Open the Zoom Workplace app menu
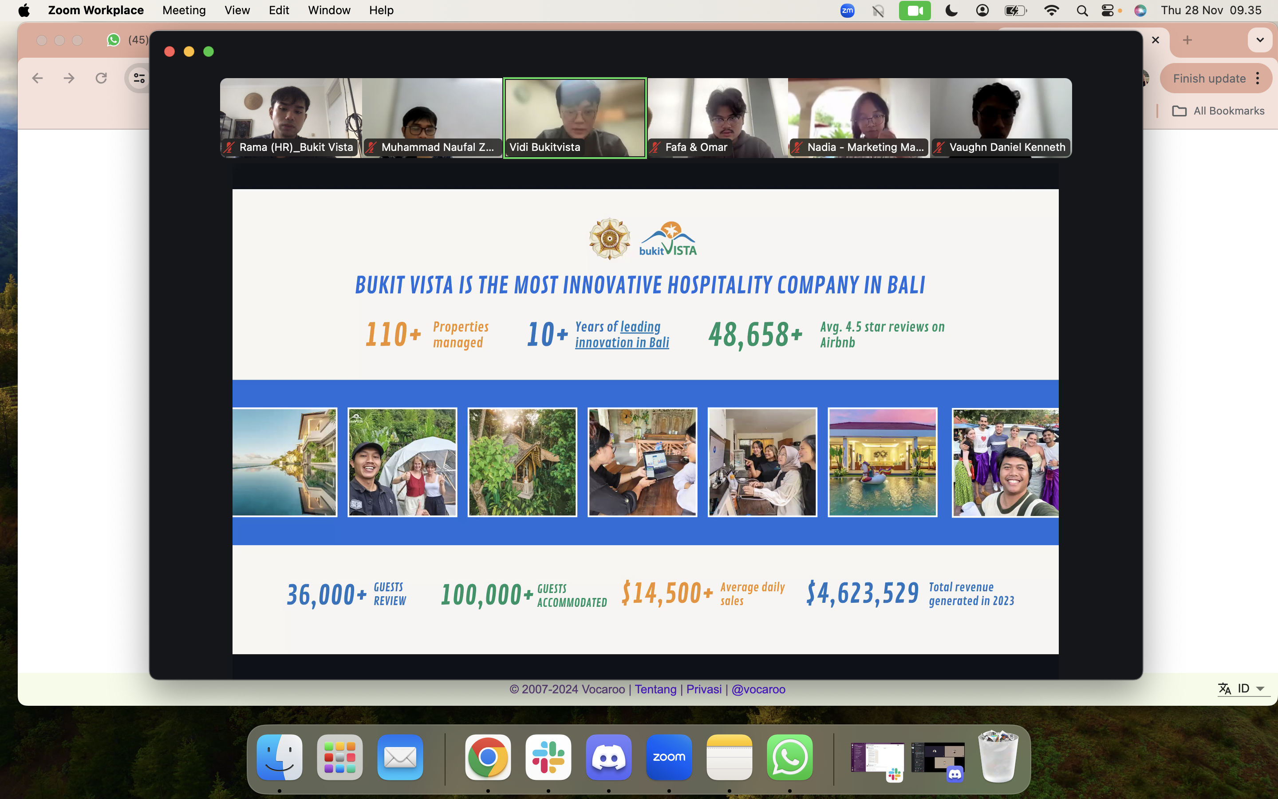The image size is (1278, 799). (95, 11)
